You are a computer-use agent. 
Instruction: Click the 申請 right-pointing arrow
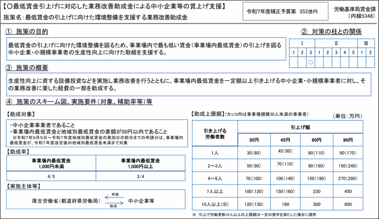pos(114,198)
